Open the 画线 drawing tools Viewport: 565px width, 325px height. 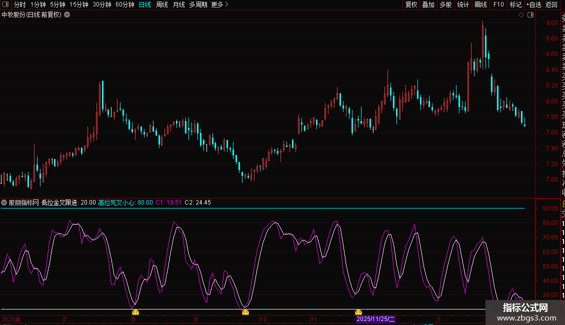[x=480, y=4]
